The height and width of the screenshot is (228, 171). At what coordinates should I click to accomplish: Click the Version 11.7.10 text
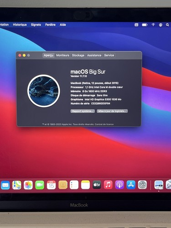pos(78,76)
